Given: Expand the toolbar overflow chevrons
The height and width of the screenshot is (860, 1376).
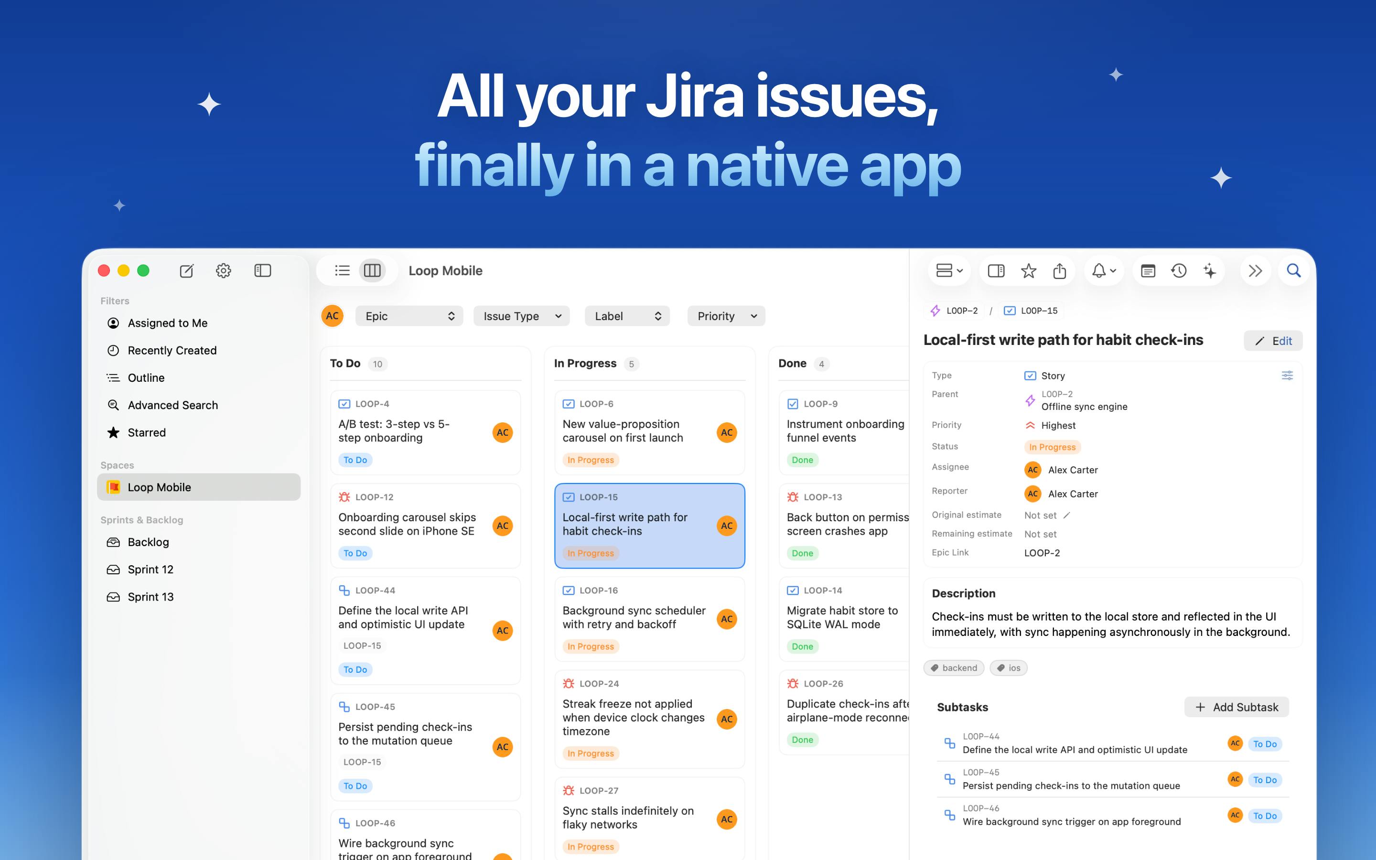Looking at the screenshot, I should (x=1255, y=271).
